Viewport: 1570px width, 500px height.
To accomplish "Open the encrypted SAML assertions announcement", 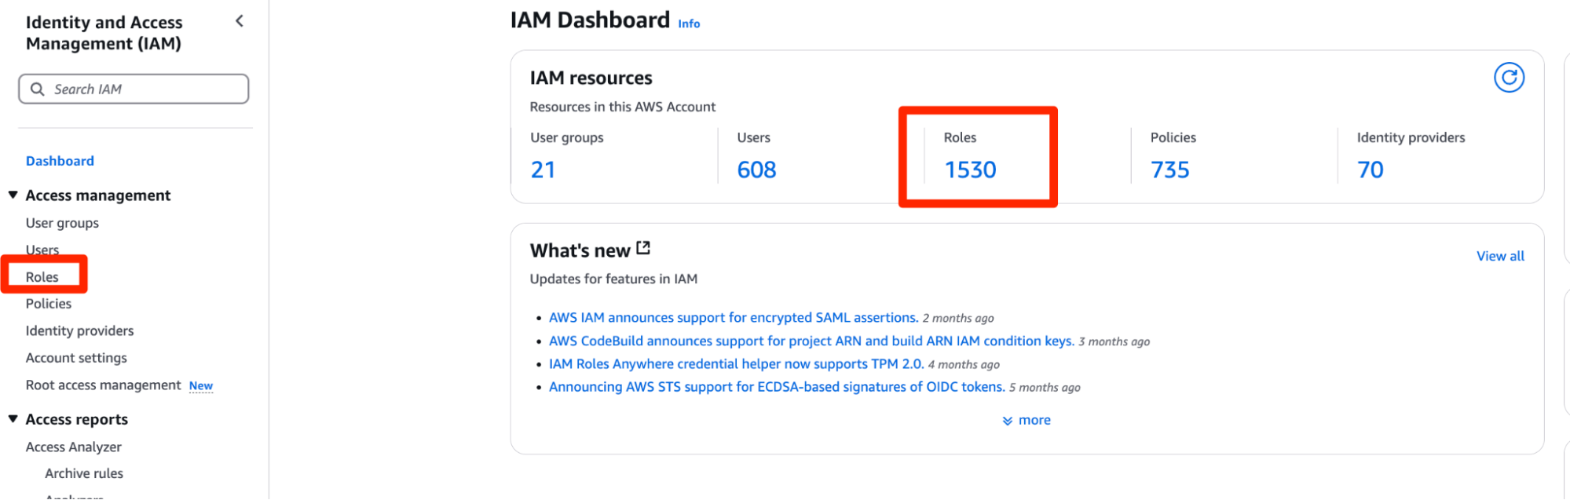I will coord(733,318).
